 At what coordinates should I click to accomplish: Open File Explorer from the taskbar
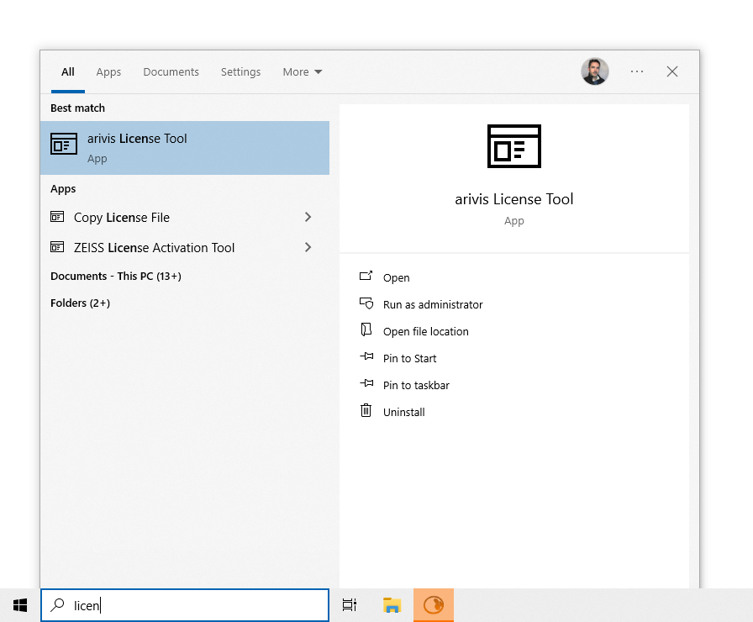coord(392,605)
